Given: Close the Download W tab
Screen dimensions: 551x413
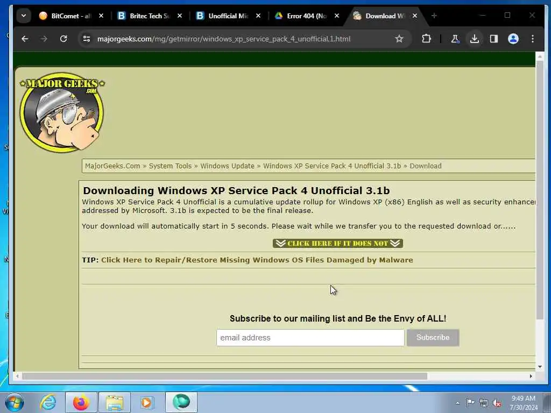Looking at the screenshot, I should click(415, 16).
